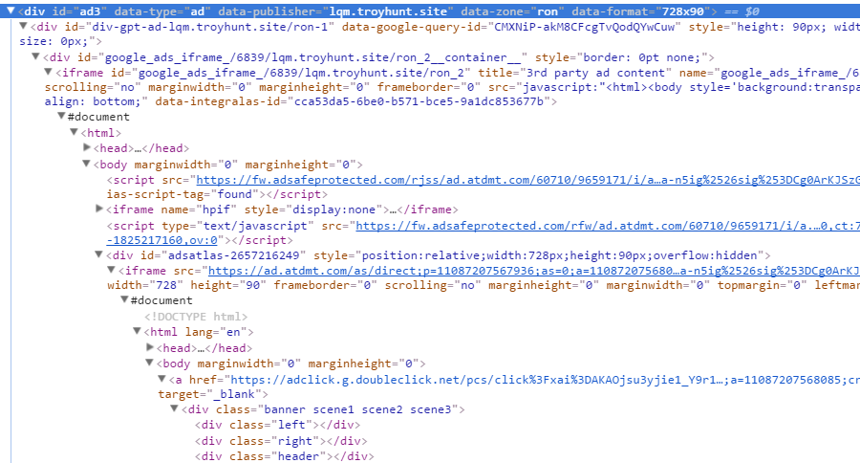
Task: Collapse the second nested #document node
Action: pyautogui.click(x=124, y=299)
